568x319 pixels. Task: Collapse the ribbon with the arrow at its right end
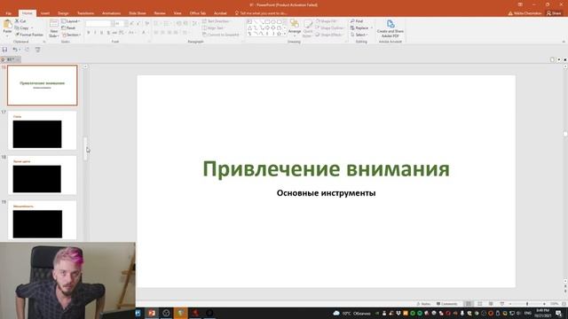564,42
